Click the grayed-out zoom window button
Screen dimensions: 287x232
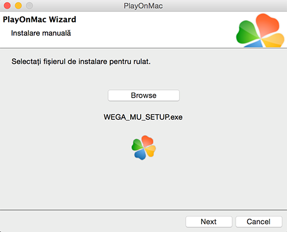[x=29, y=6]
